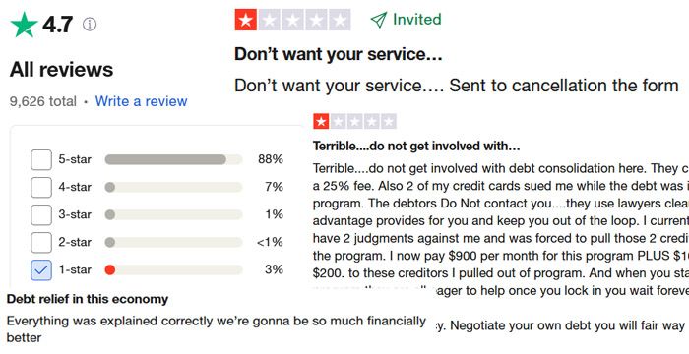Open the rating info circle icon
Viewport: 689px width, 354px height.
pos(90,25)
